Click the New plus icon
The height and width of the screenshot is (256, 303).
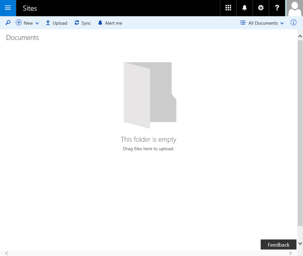(19, 23)
